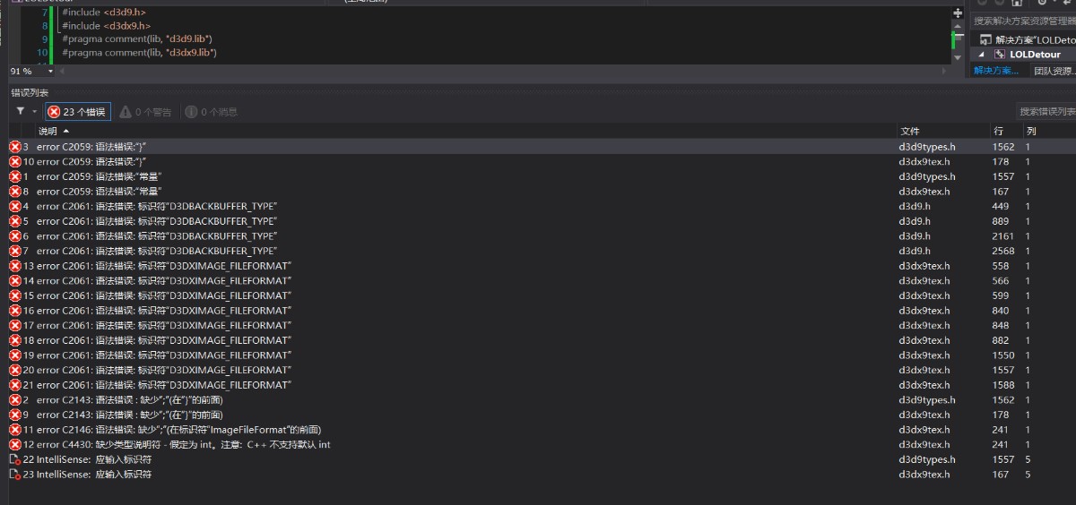The image size is (1076, 505).
Task: Open the dropdown arrow beside the filter funnel
Action: coord(35,112)
